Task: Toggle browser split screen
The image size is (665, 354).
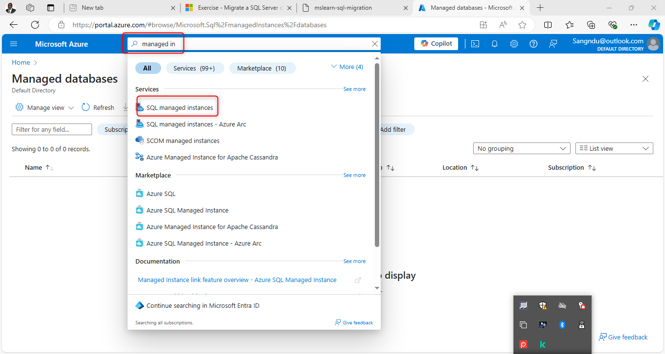Action: pyautogui.click(x=548, y=25)
